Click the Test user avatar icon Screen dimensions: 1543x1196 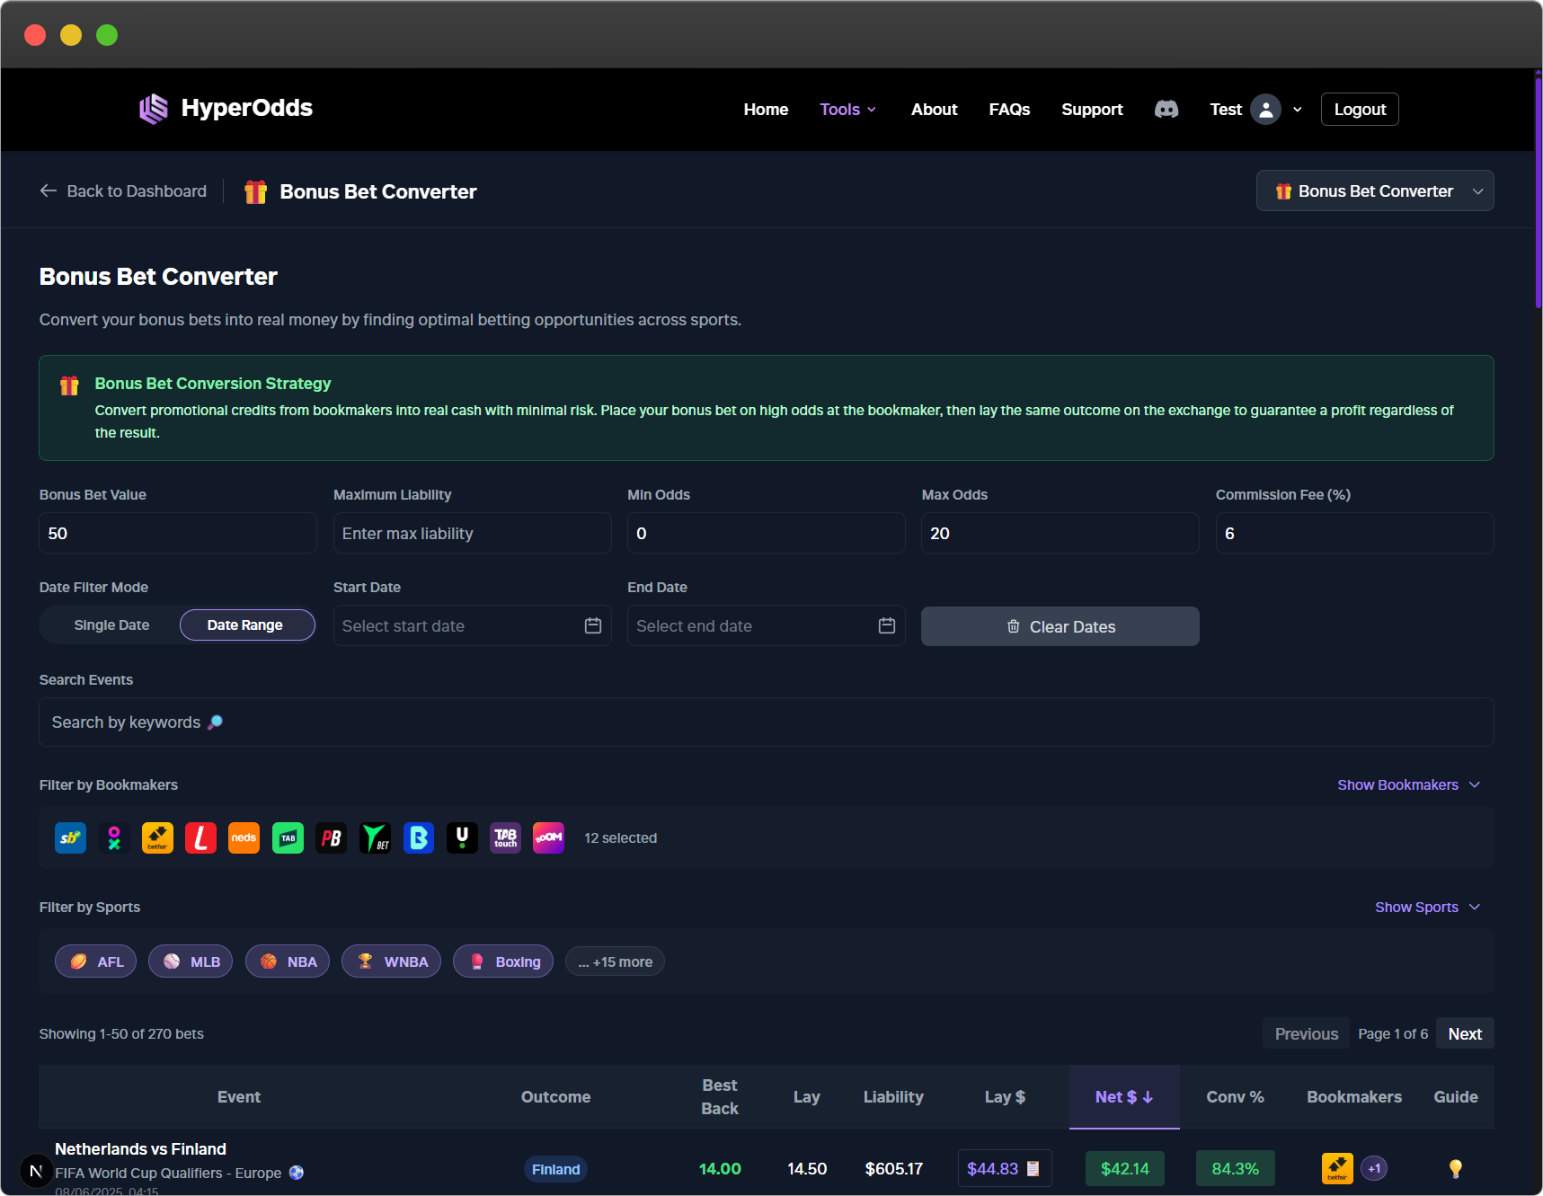coord(1265,110)
